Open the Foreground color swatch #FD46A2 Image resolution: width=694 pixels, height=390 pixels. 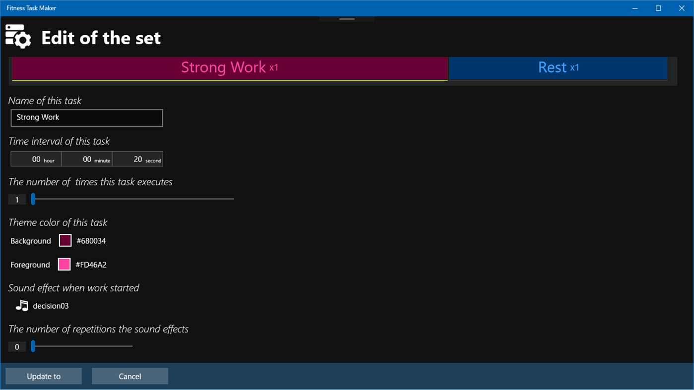63,264
